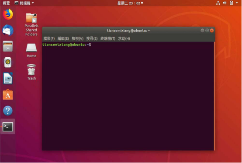Click the 概覽 activities button
Screen dimensions: 242x163
click(x=6, y=3)
